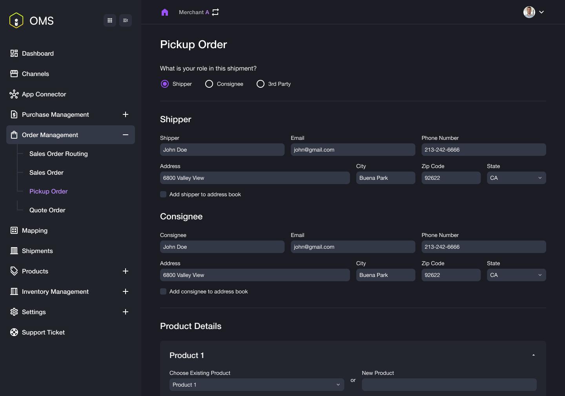
Task: Select the Shipper role radio button
Action: click(x=165, y=84)
